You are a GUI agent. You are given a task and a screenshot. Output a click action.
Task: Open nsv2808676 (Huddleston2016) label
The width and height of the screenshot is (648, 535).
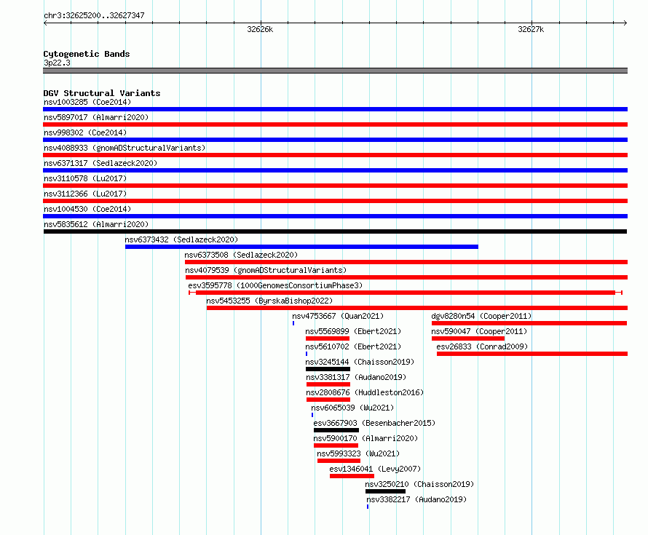click(365, 392)
